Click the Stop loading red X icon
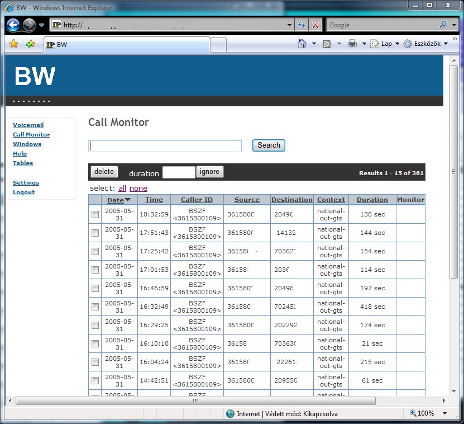The image size is (464, 424). coord(315,25)
